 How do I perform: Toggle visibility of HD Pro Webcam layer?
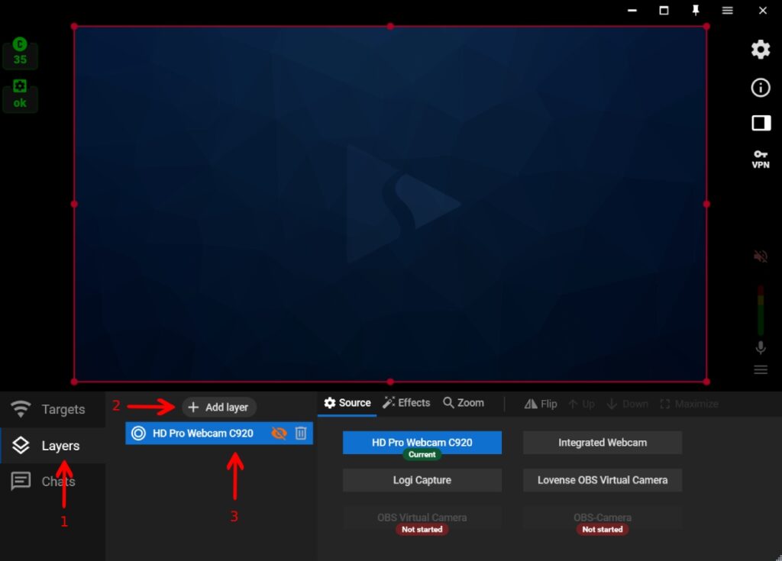(280, 434)
